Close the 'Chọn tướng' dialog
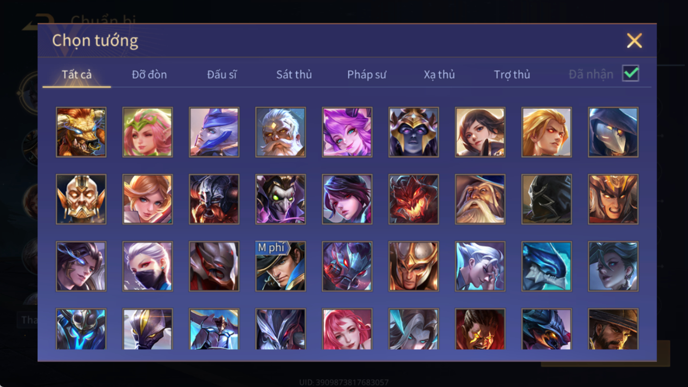The height and width of the screenshot is (387, 688). (x=634, y=41)
